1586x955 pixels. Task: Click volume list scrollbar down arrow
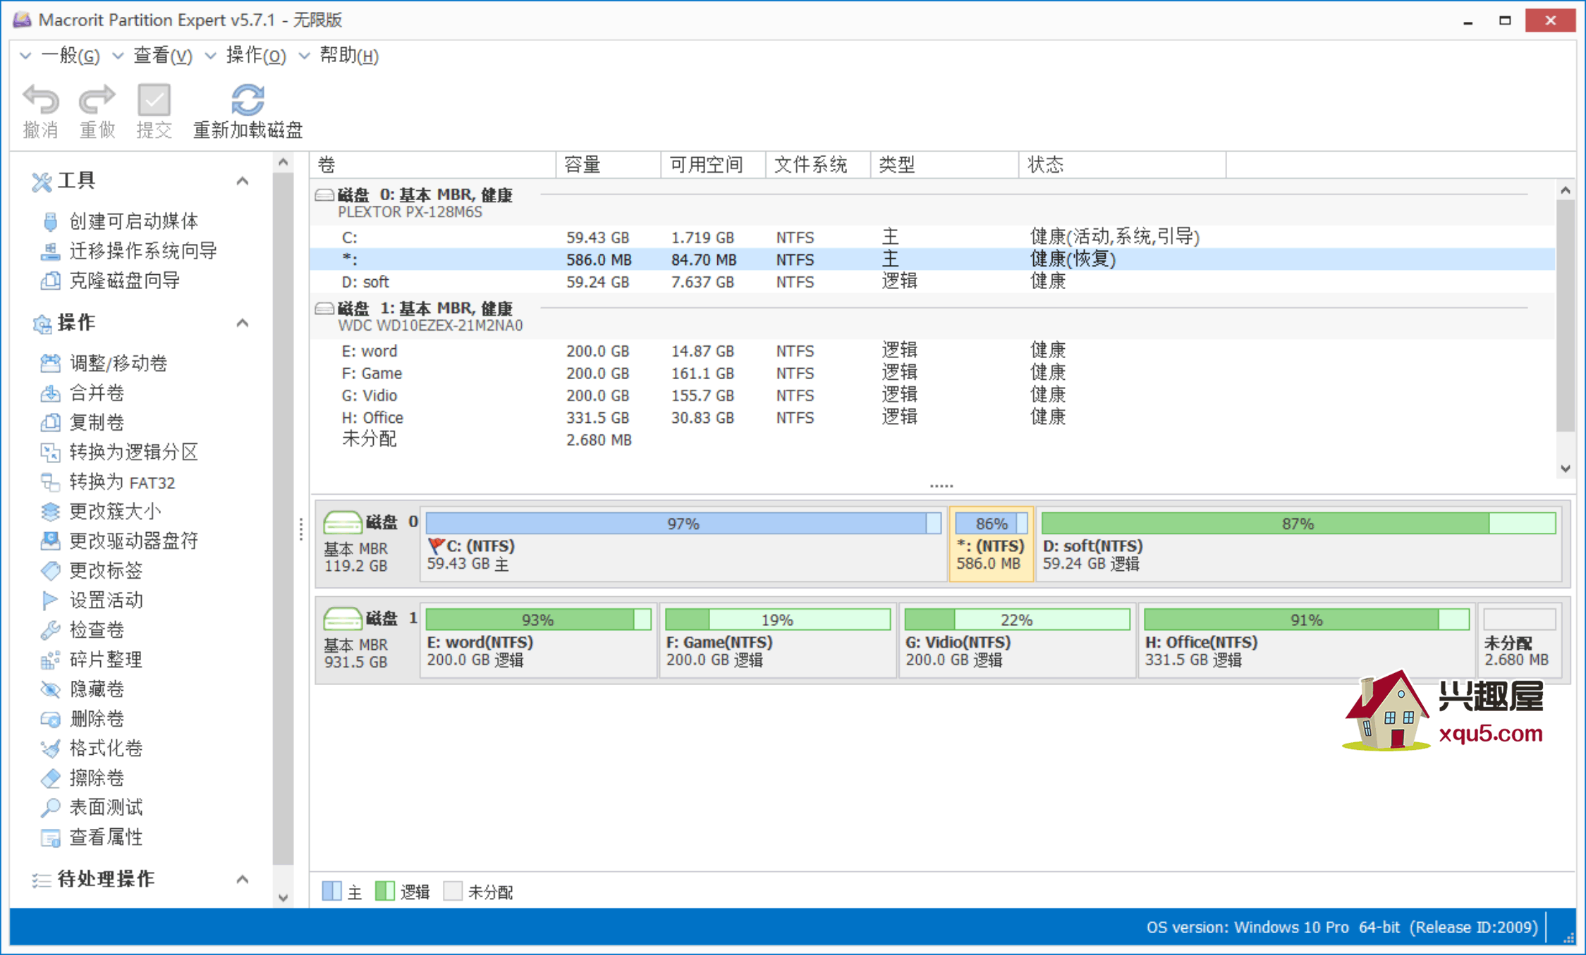tap(1566, 469)
